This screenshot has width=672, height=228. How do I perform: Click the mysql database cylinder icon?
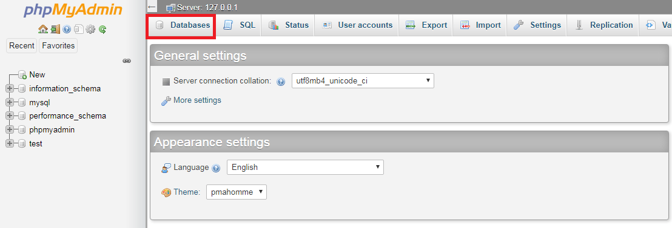pyautogui.click(x=22, y=102)
